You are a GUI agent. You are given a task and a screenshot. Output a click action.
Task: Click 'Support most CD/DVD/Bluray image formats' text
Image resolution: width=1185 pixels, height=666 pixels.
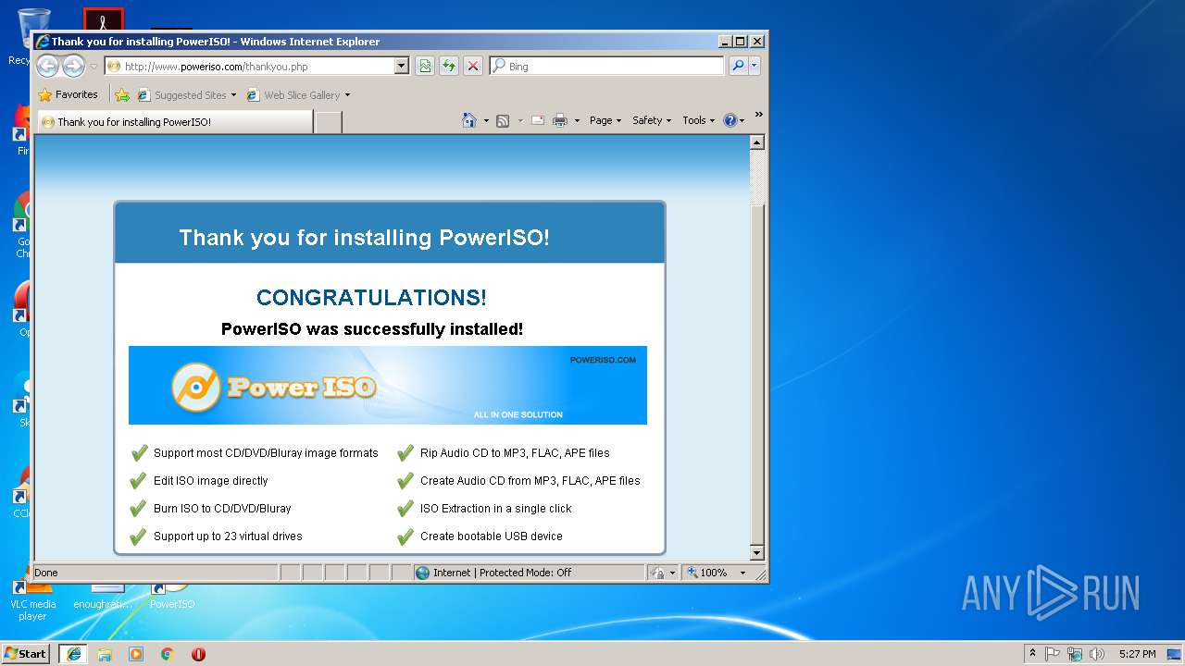click(x=266, y=453)
